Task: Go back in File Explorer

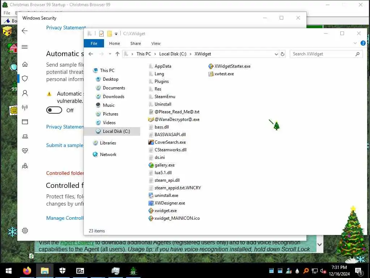Action: coord(91,54)
